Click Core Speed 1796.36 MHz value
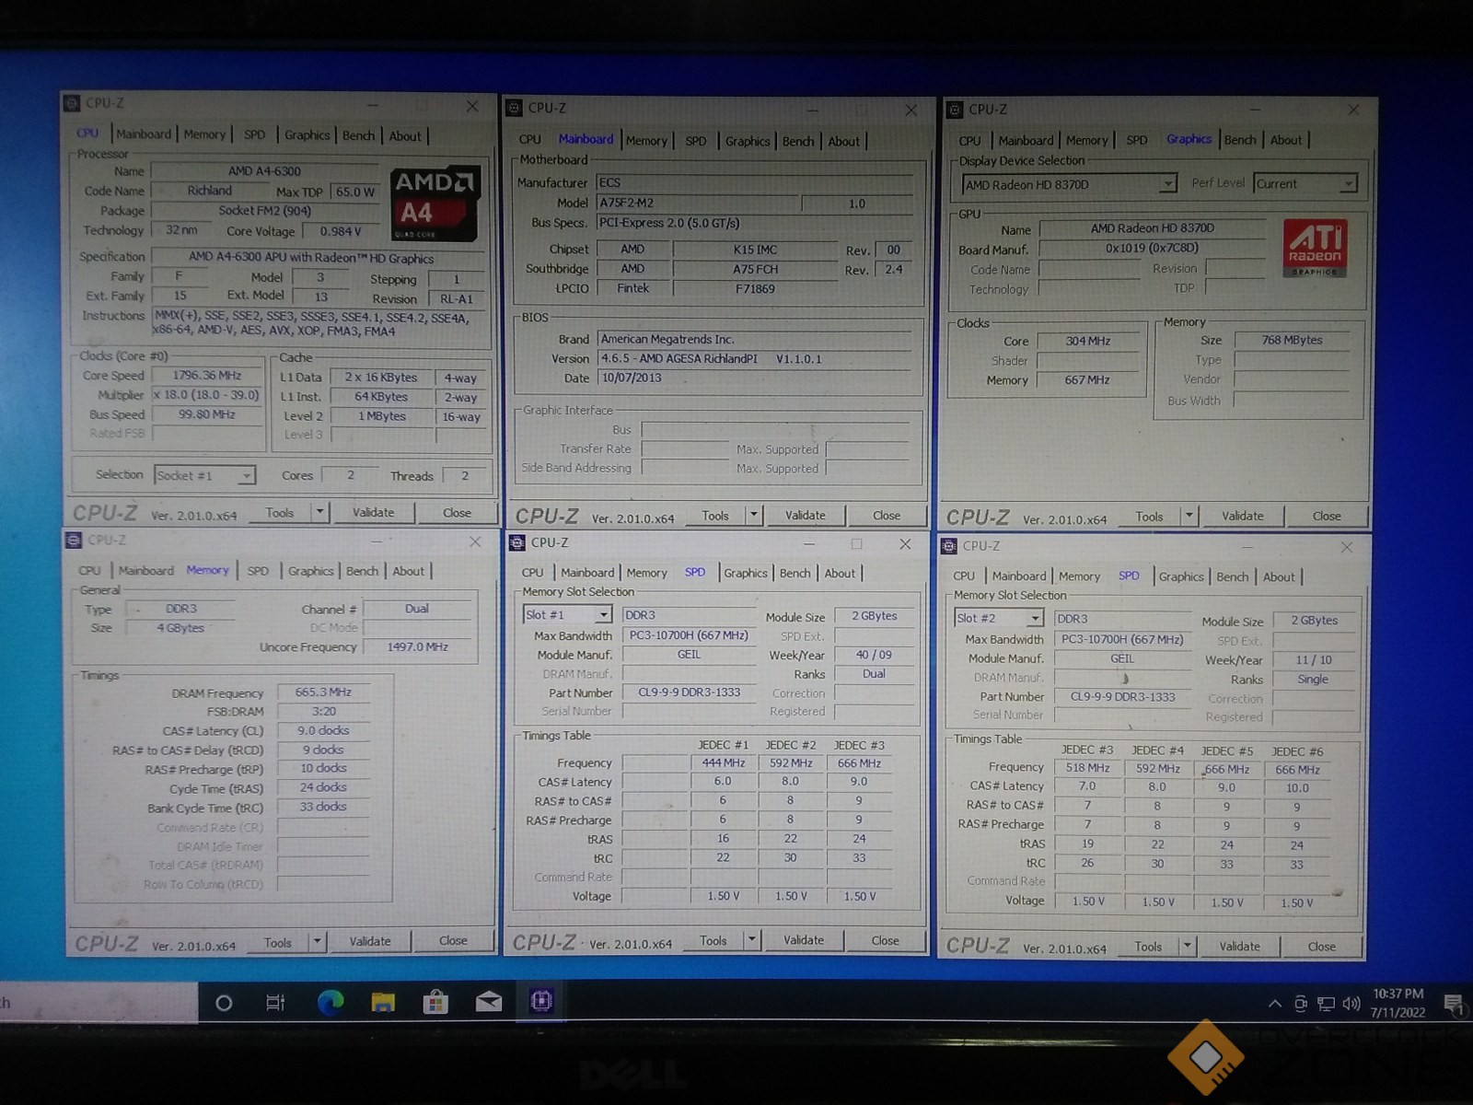 pos(207,376)
